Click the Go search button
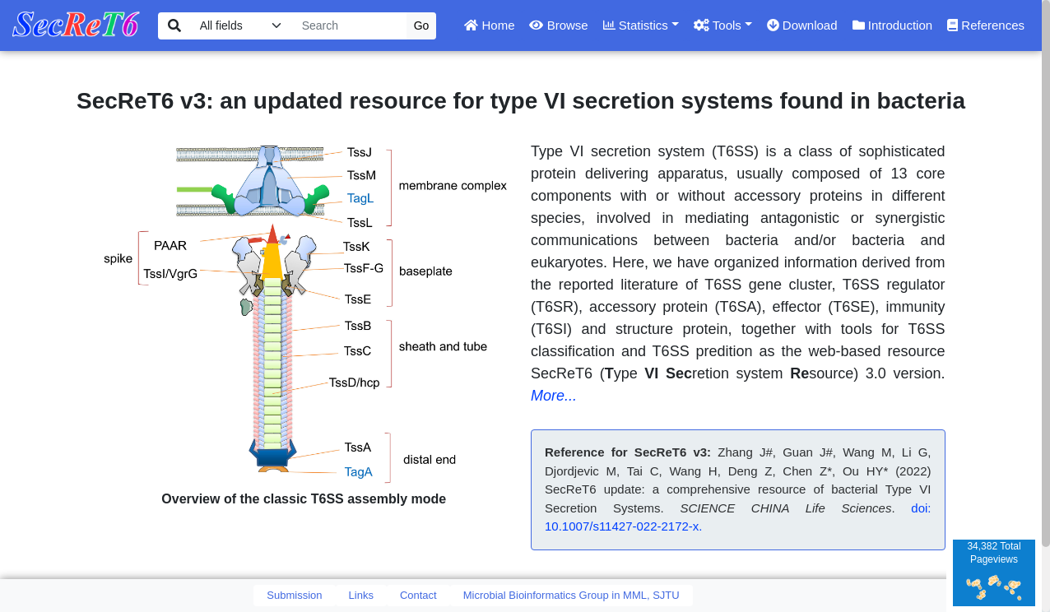1050x612 pixels. (x=421, y=25)
